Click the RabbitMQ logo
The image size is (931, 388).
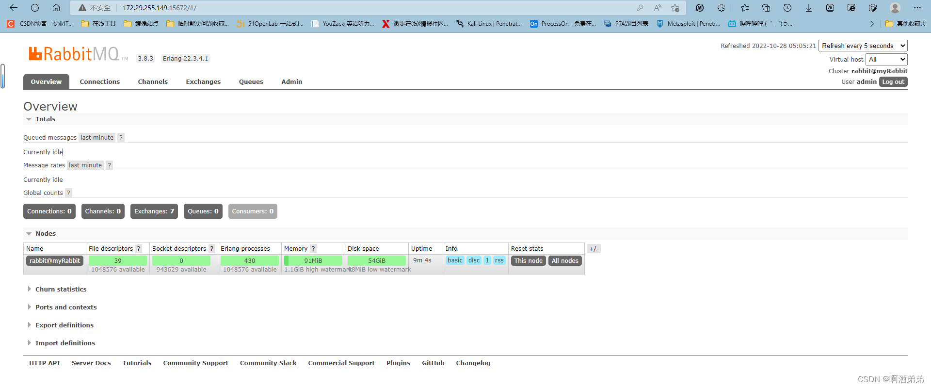[x=78, y=54]
